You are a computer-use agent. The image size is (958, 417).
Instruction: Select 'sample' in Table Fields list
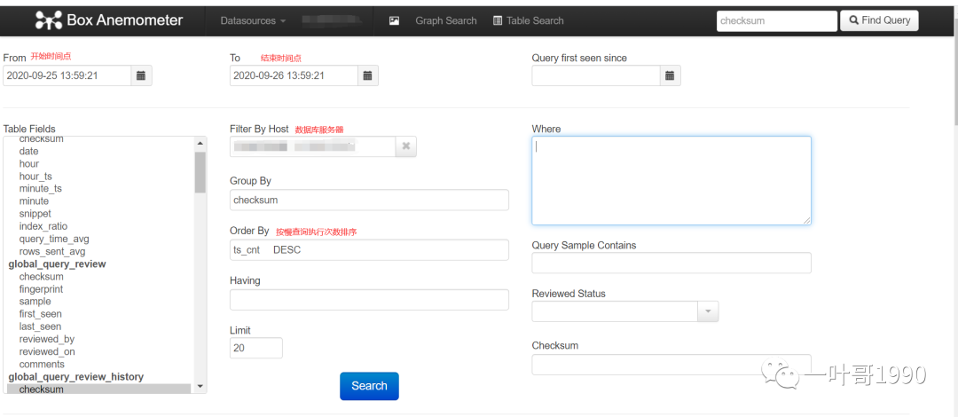[x=35, y=302]
